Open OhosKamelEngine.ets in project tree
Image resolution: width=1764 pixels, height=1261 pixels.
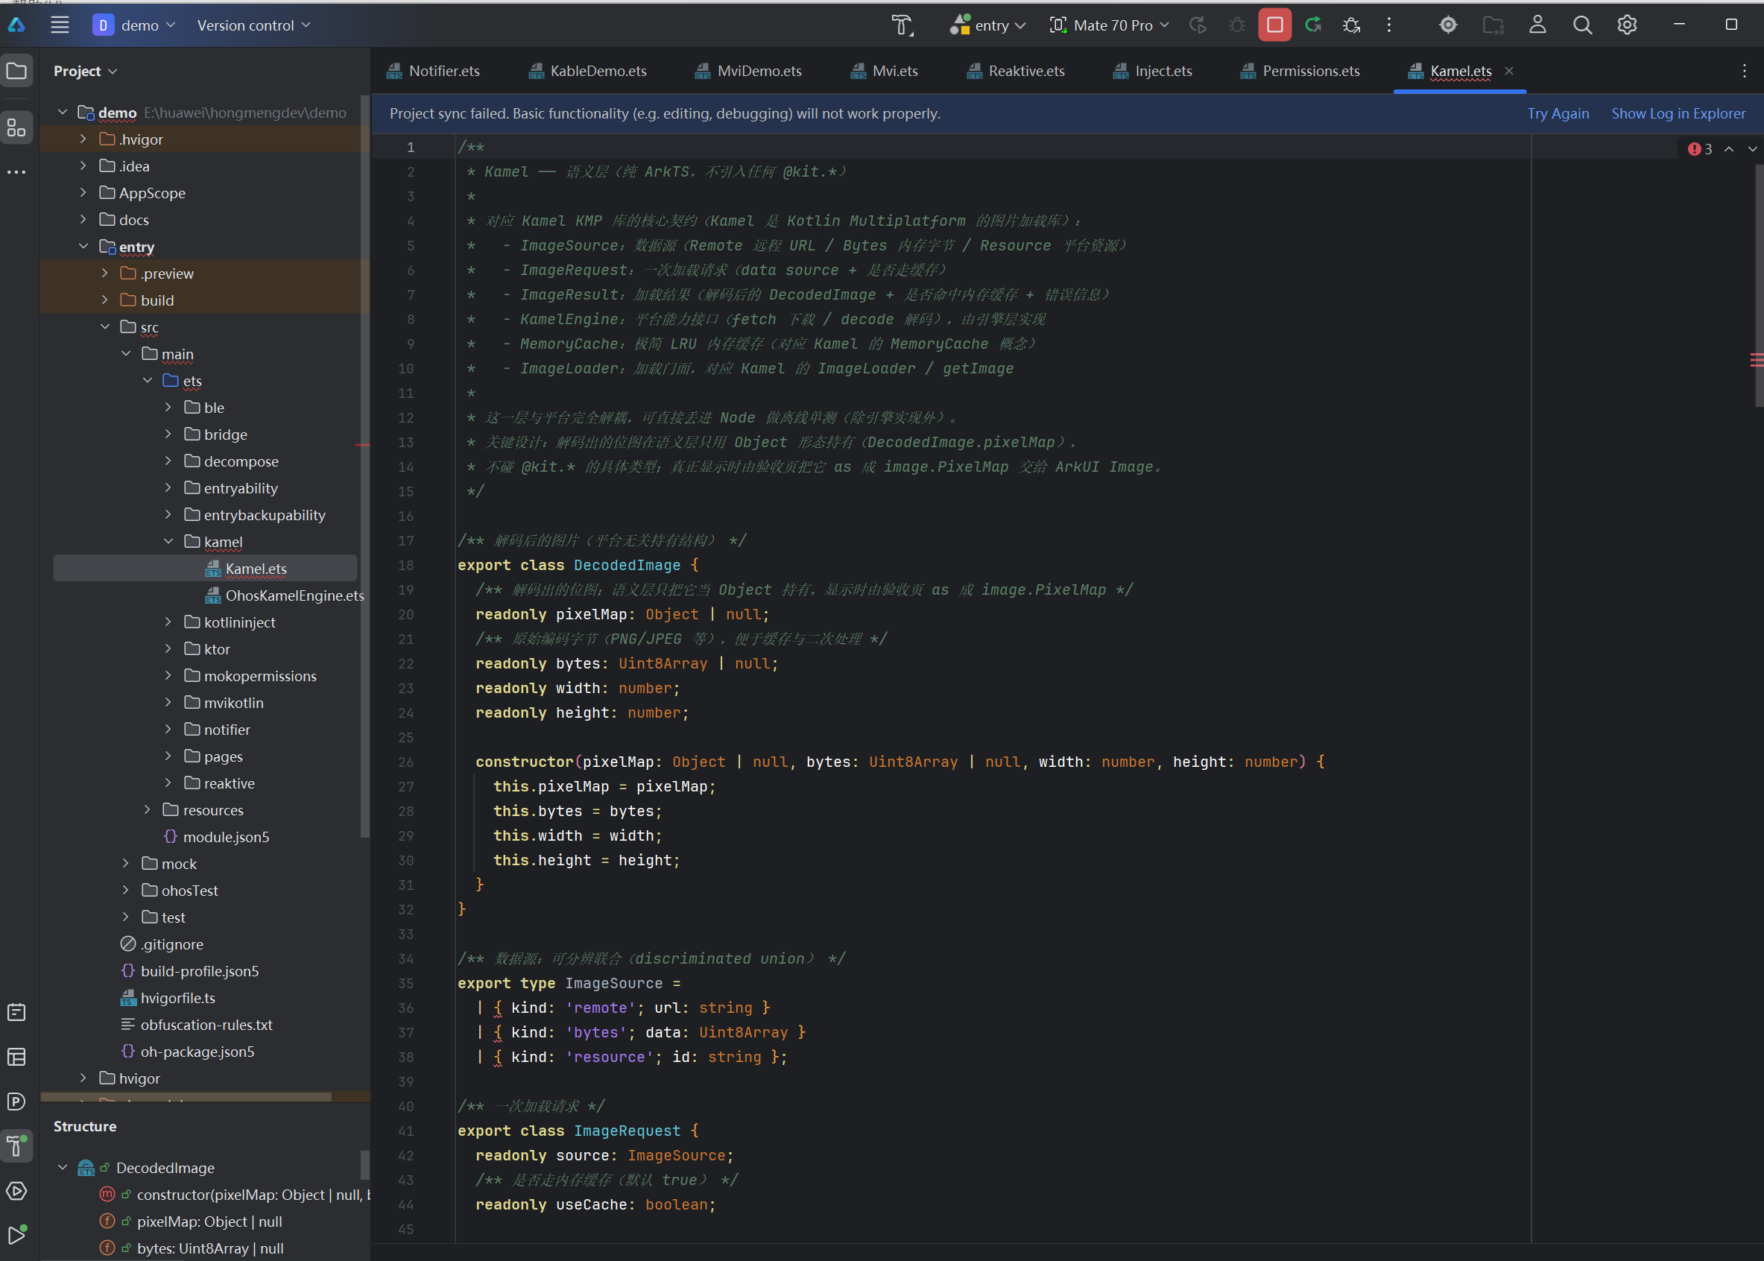point(284,595)
